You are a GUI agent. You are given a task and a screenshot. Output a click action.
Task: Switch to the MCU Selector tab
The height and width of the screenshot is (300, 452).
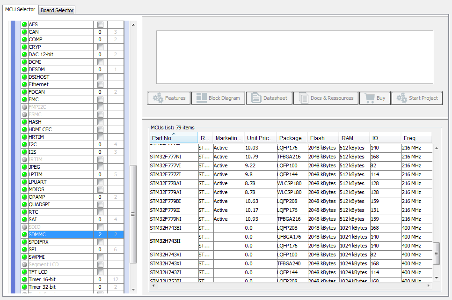point(20,9)
